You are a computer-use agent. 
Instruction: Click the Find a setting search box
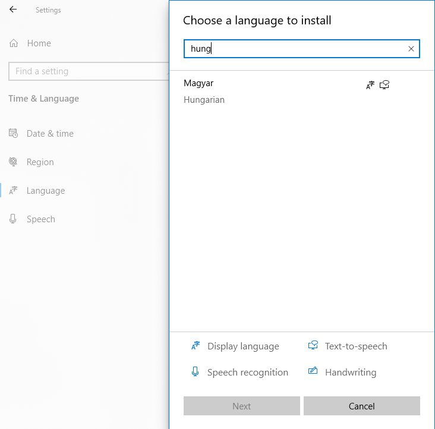[x=89, y=71]
